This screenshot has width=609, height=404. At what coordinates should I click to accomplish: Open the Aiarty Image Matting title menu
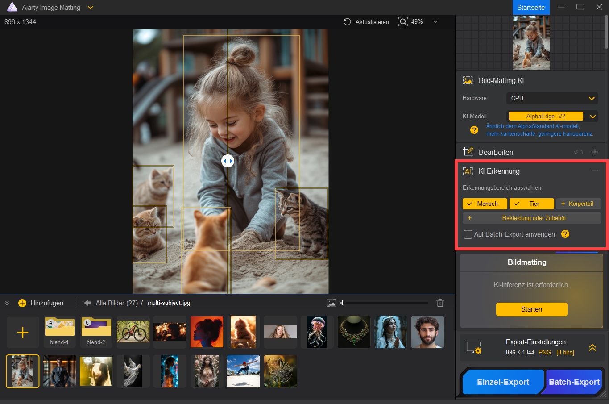coord(91,8)
